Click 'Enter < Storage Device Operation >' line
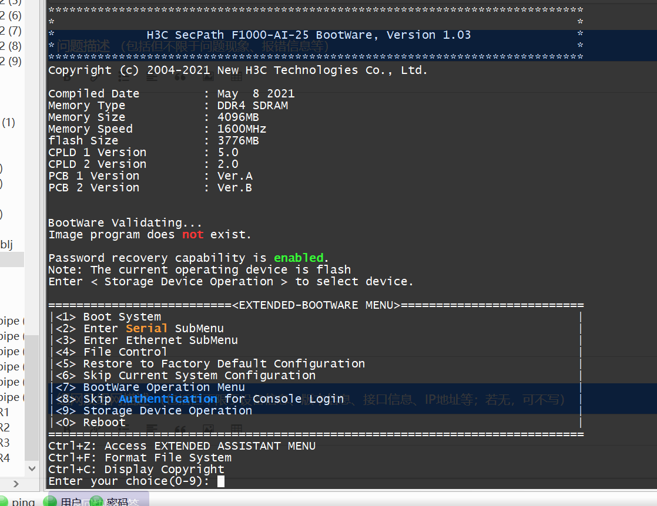This screenshot has width=657, height=506. (231, 281)
